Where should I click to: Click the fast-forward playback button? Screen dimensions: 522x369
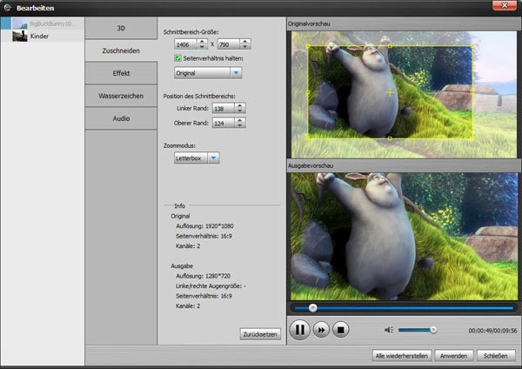pyautogui.click(x=321, y=330)
